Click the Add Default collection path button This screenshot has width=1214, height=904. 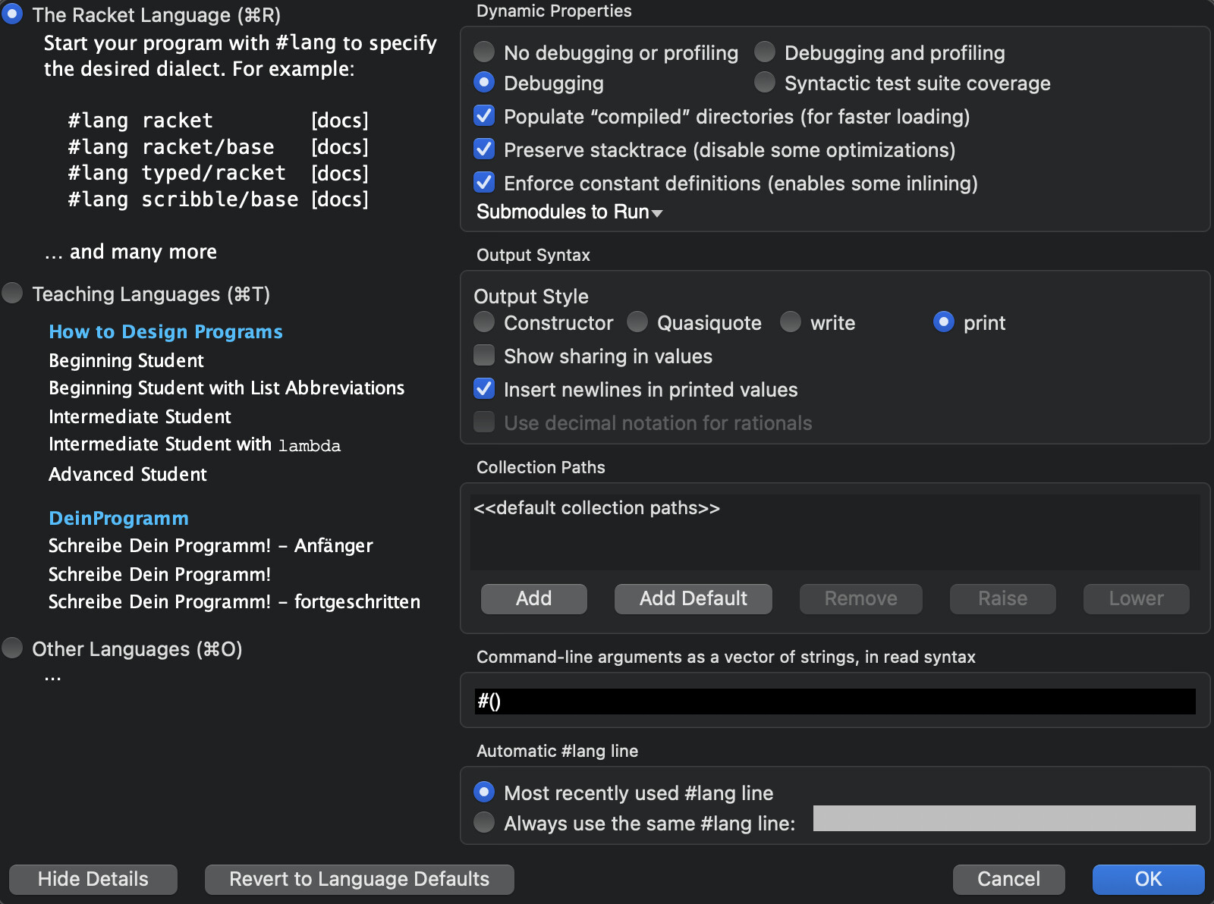tap(693, 598)
